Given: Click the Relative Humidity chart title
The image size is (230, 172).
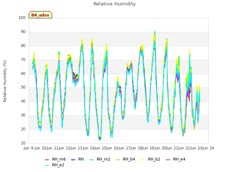Looking at the screenshot, I should pyautogui.click(x=114, y=4).
